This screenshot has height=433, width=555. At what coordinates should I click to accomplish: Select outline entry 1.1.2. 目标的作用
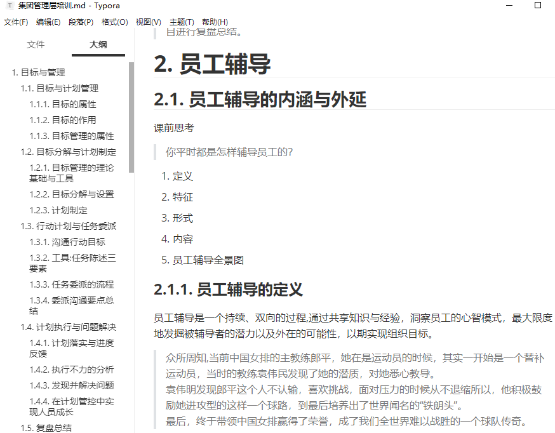point(63,120)
